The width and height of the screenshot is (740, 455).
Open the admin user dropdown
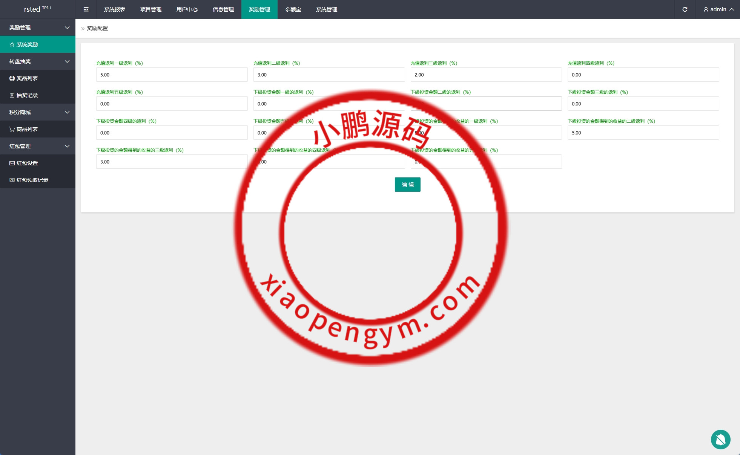point(718,9)
